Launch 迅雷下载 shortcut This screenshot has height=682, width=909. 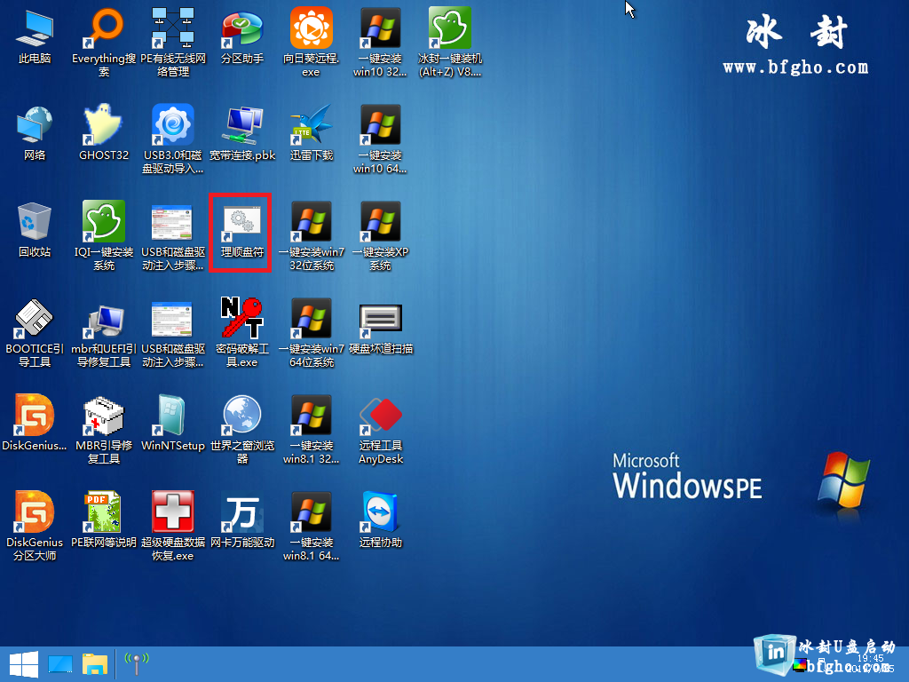(x=312, y=133)
